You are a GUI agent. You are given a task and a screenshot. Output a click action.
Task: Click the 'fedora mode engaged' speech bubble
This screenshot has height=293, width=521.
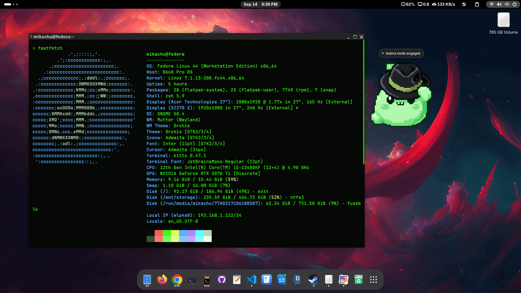click(401, 53)
